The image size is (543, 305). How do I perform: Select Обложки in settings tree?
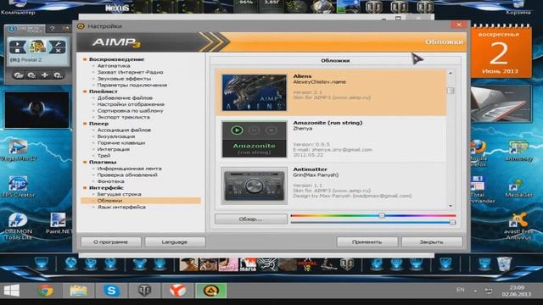click(141, 201)
